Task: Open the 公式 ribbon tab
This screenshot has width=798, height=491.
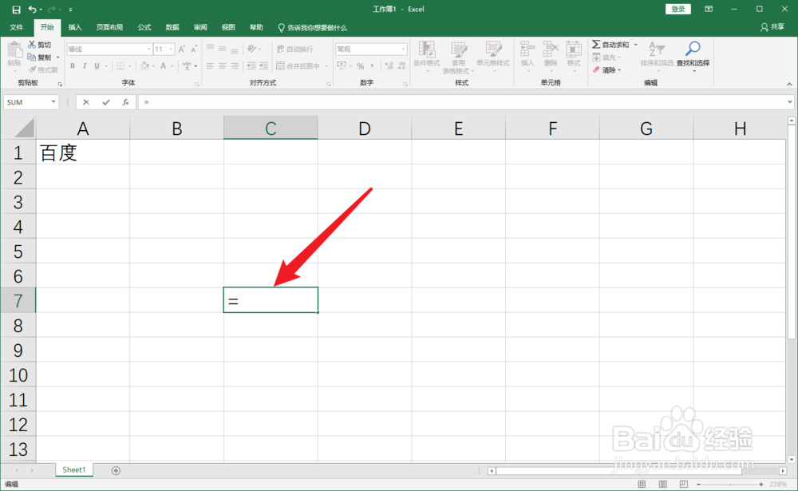Action: click(144, 26)
